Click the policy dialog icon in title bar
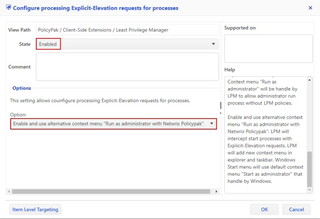The width and height of the screenshot is (320, 219). [x=8, y=8]
